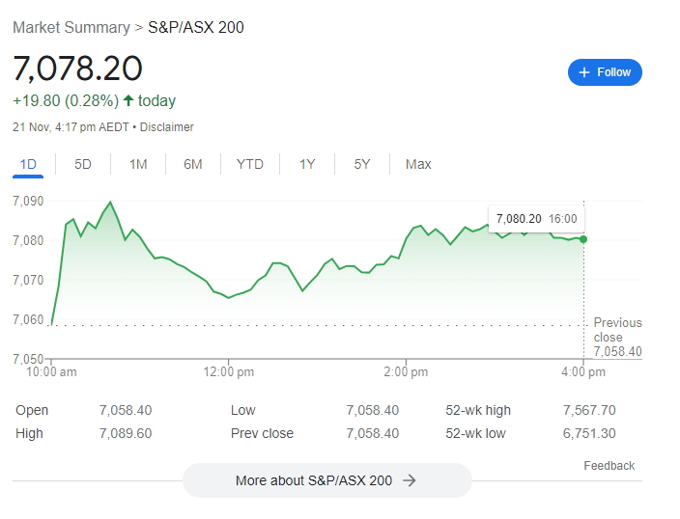
Task: Select the 1D time range tab
Action: (x=28, y=165)
